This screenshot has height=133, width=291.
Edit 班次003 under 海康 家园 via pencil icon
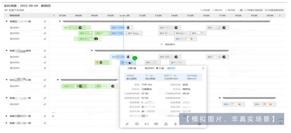click(45, 68)
